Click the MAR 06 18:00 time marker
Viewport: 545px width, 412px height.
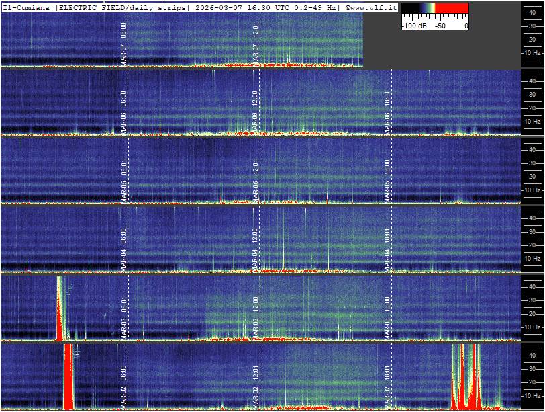click(x=387, y=108)
